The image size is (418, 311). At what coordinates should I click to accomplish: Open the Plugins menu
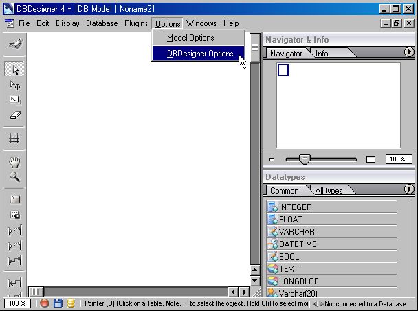pyautogui.click(x=136, y=23)
